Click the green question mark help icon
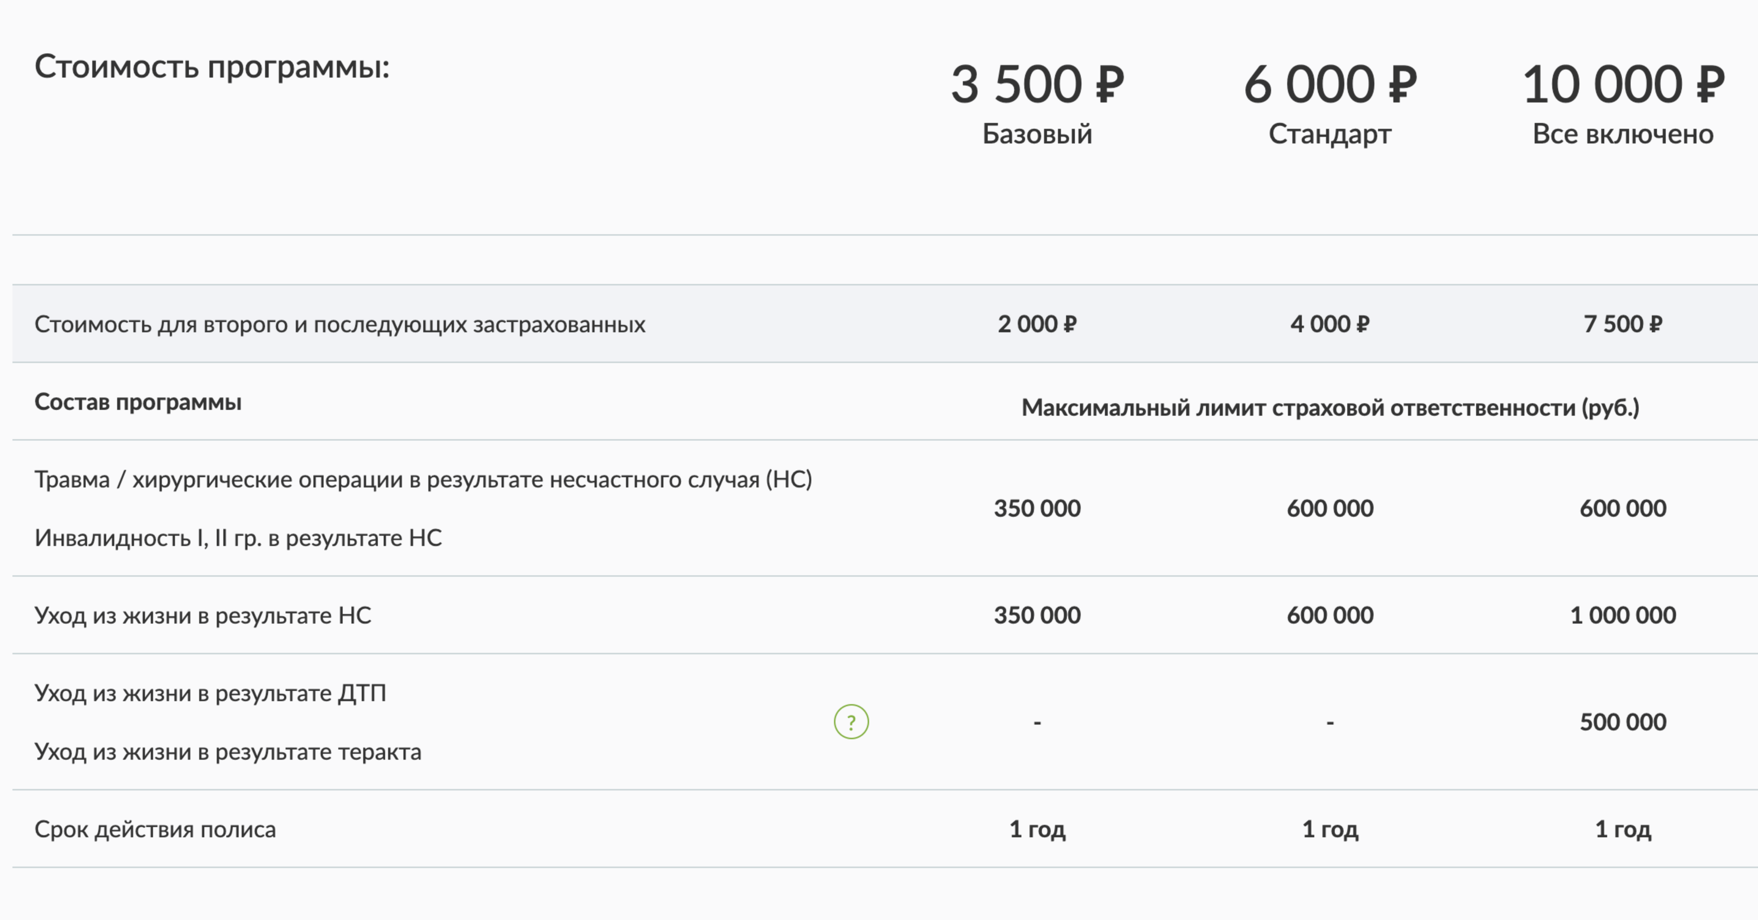The width and height of the screenshot is (1758, 920). pyautogui.click(x=851, y=722)
